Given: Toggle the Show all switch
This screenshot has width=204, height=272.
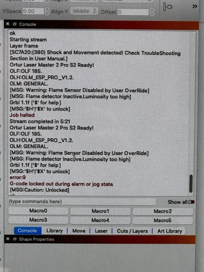Looking at the screenshot, I should tap(191, 202).
